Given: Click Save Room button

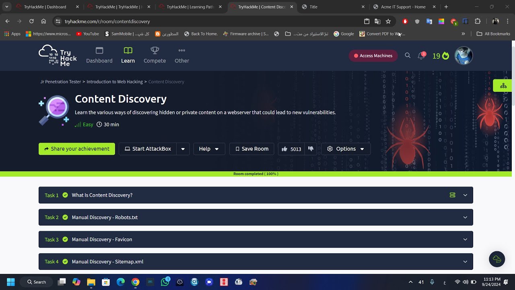Looking at the screenshot, I should pos(252,149).
